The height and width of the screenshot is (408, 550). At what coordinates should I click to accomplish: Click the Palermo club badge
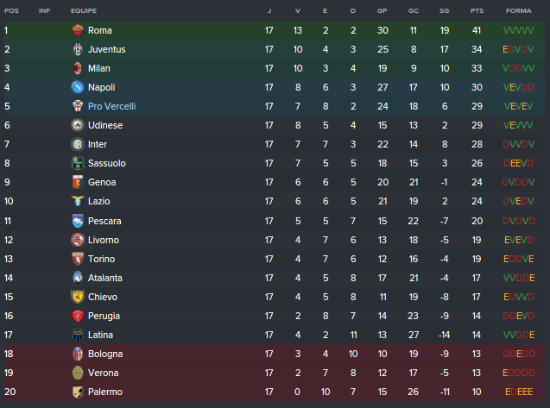click(77, 392)
